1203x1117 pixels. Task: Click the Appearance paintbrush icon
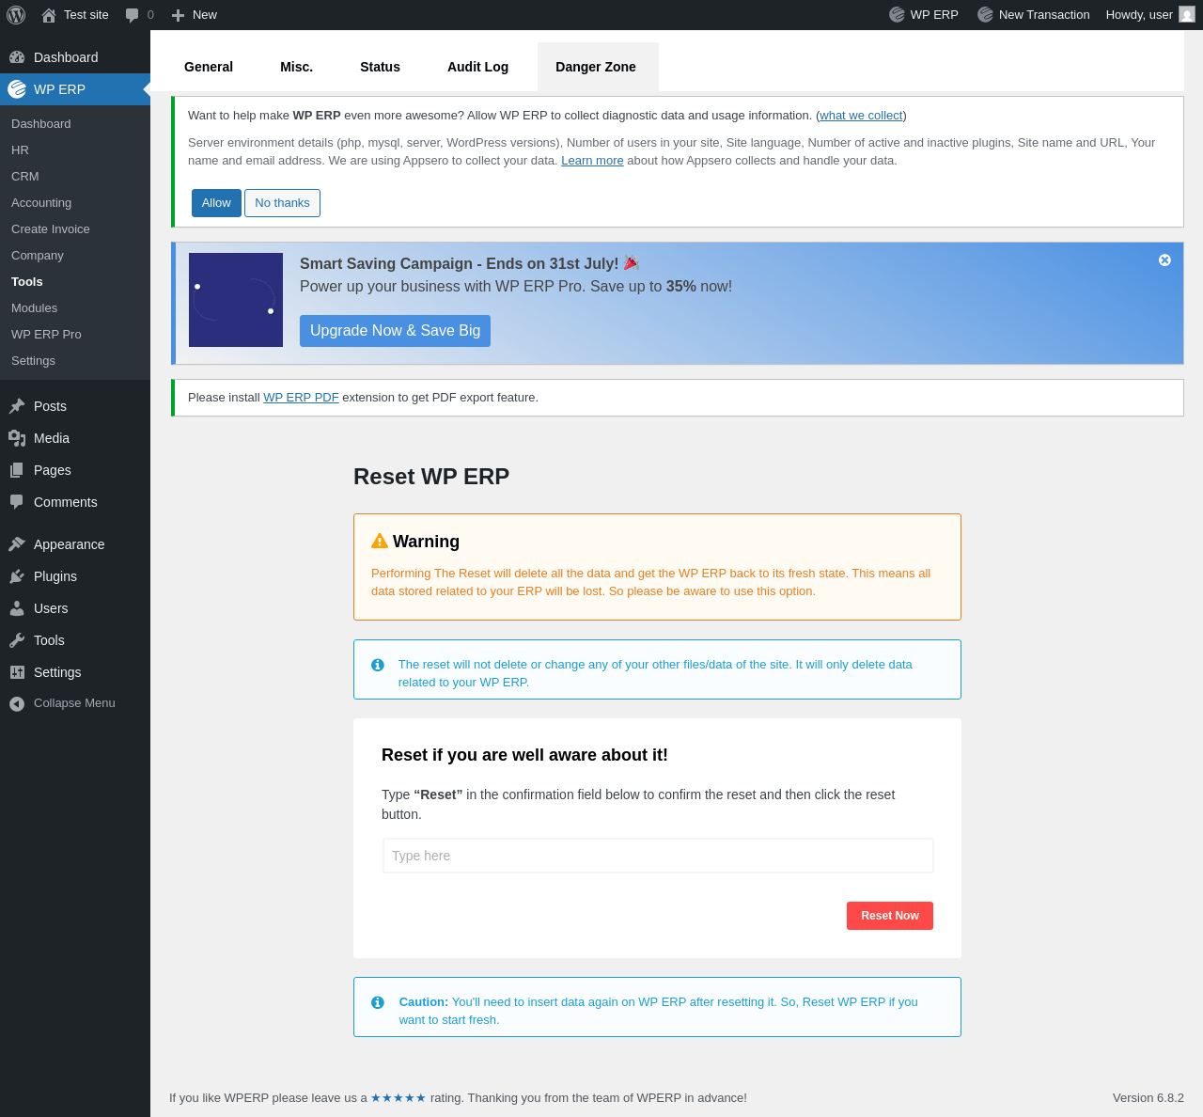tap(17, 544)
